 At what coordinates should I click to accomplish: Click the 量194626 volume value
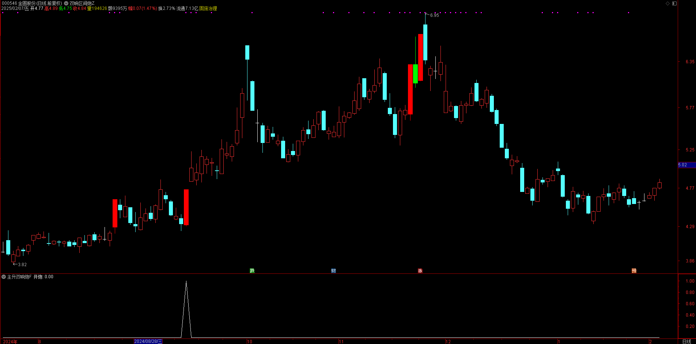[x=97, y=8]
